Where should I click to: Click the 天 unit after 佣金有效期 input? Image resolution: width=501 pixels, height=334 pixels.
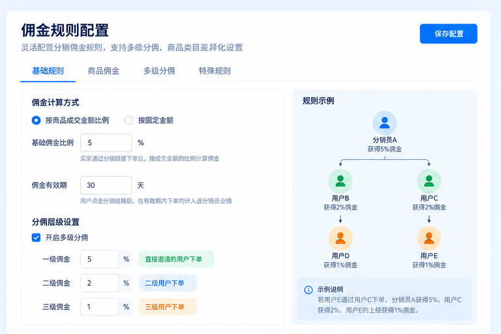coord(141,185)
